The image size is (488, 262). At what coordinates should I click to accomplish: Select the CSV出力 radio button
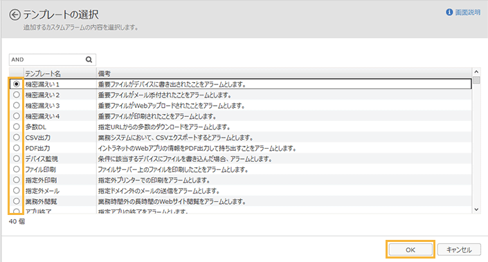[x=17, y=137]
